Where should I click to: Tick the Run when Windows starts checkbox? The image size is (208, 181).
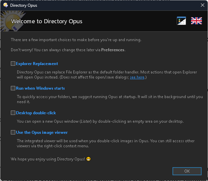(13, 88)
